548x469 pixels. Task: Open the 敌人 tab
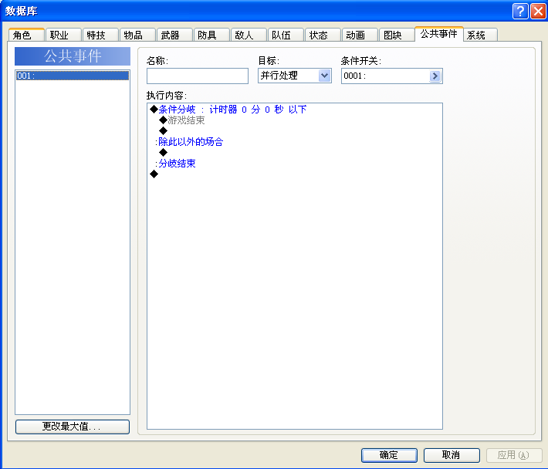249,35
